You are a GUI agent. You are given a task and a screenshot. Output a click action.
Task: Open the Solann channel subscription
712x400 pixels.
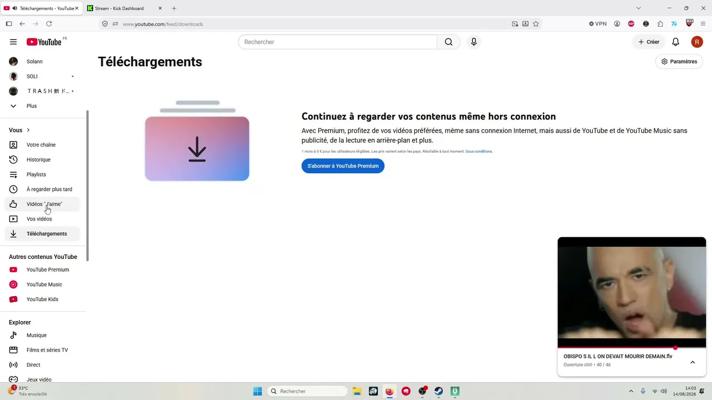coord(43,62)
